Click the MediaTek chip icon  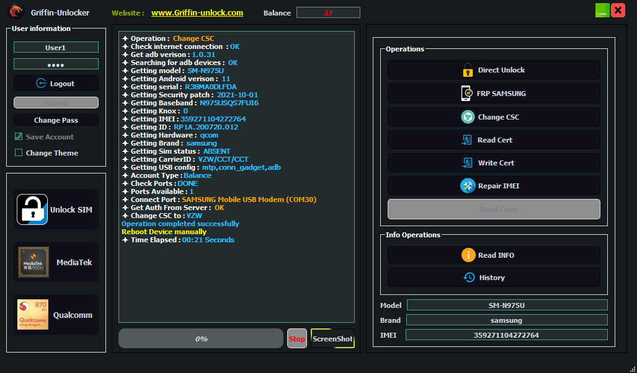33,262
